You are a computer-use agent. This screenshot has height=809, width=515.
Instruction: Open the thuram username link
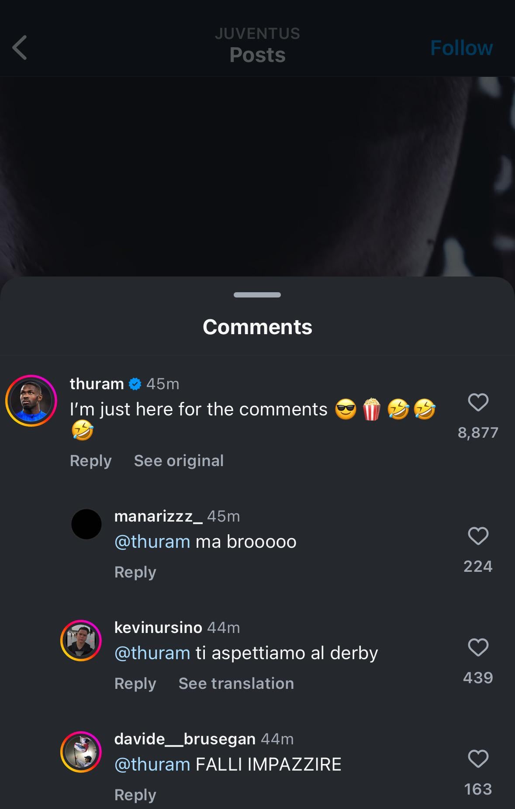pos(97,384)
